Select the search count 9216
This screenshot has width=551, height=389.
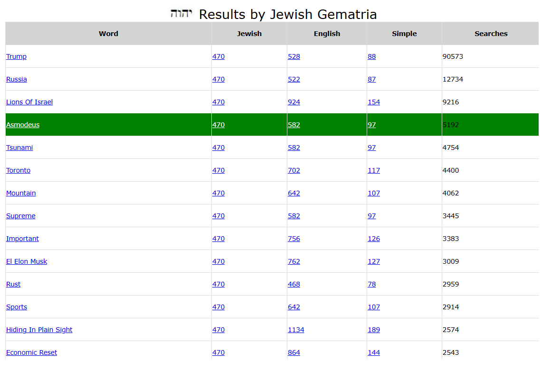pos(451,102)
